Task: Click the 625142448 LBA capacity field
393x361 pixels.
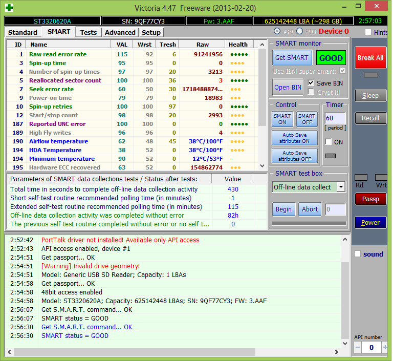Action: coord(303,21)
